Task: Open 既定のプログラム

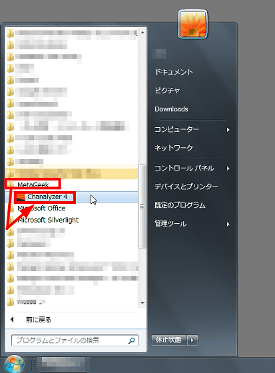Action: click(180, 205)
